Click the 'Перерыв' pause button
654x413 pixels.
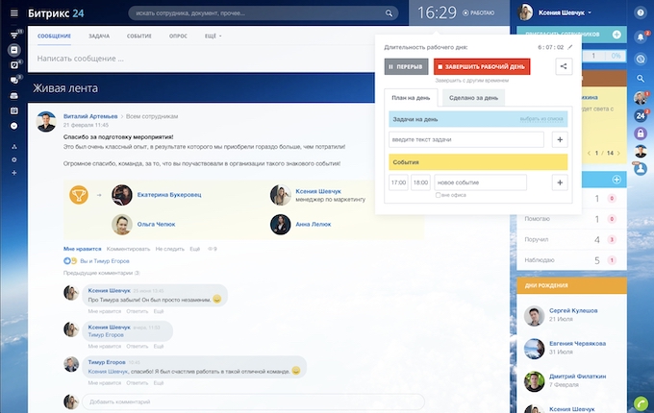coord(407,67)
